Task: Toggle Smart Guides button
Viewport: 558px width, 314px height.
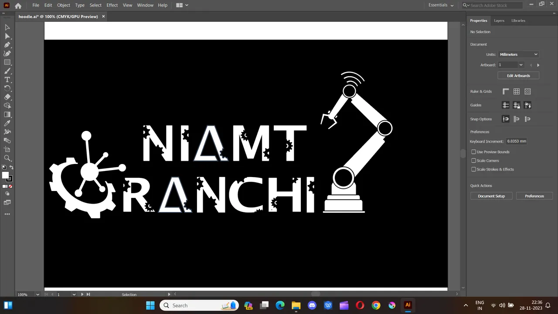Action: point(528,105)
